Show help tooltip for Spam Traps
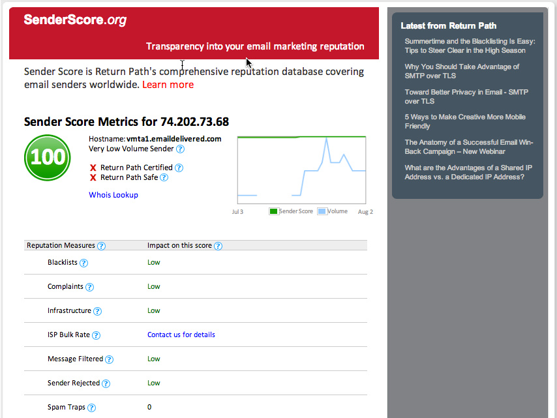Viewport: 557px width, 418px height. point(91,408)
